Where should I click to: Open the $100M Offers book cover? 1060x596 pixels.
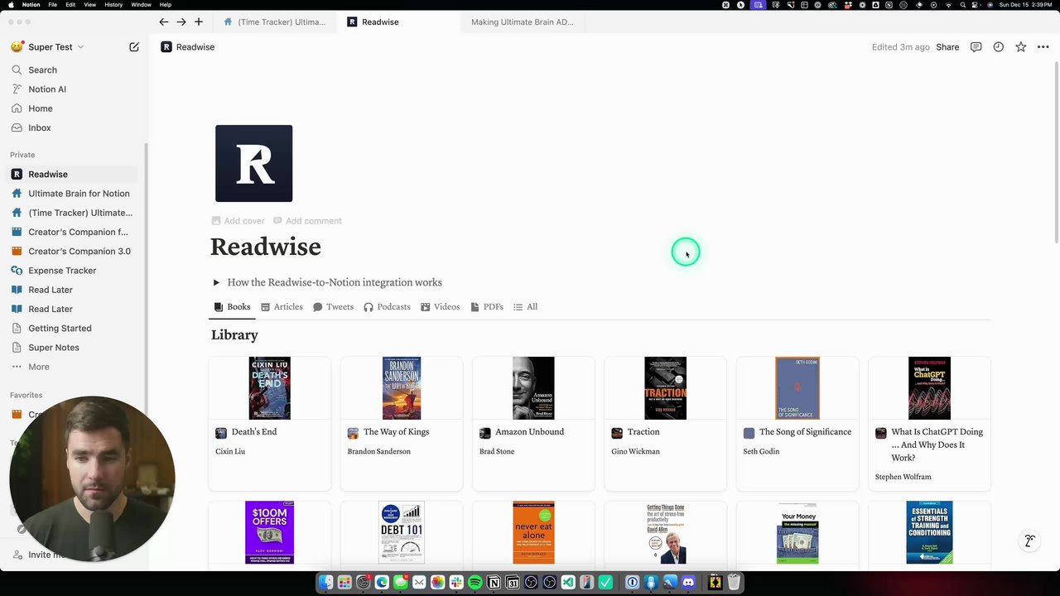(269, 532)
